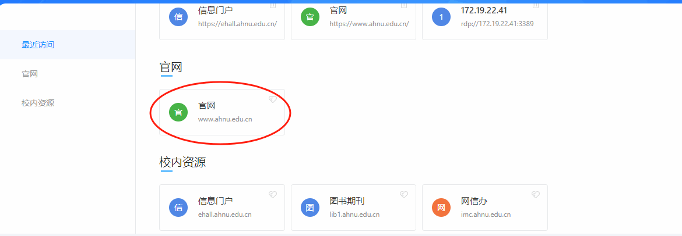Viewport: 682px width, 236px height.
Task: Delete the recent 信息门户 entry via trash icon
Action: tap(273, 5)
